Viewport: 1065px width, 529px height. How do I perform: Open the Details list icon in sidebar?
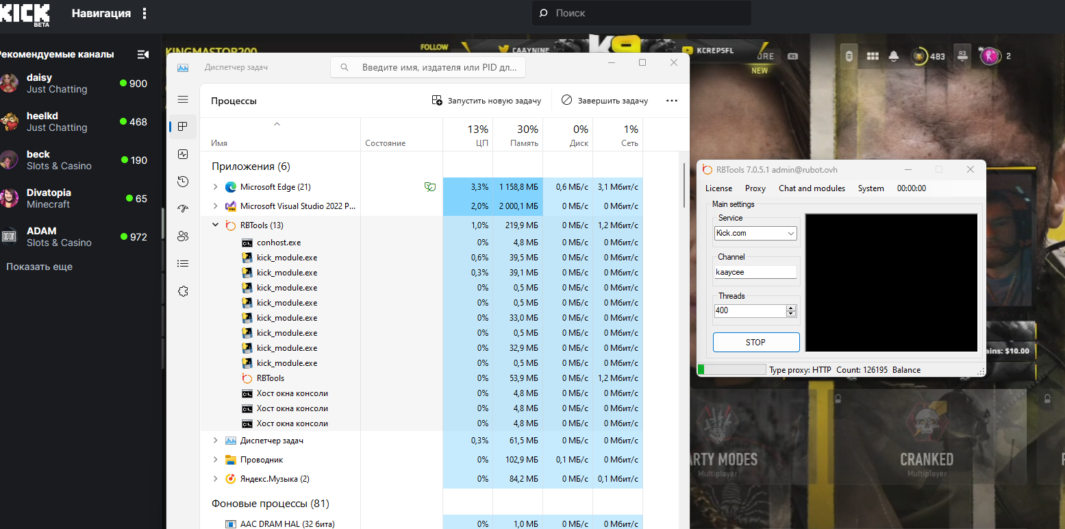coord(182,263)
